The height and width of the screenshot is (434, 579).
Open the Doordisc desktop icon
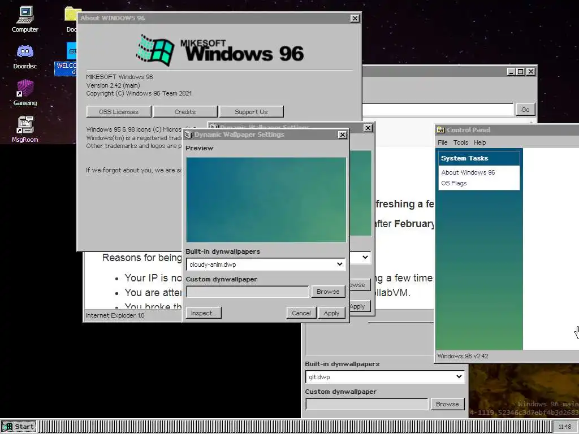[25, 56]
